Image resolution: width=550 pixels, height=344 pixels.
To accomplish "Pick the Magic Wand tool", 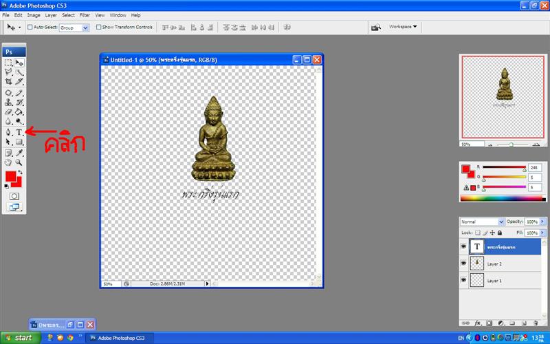I will click(20, 72).
